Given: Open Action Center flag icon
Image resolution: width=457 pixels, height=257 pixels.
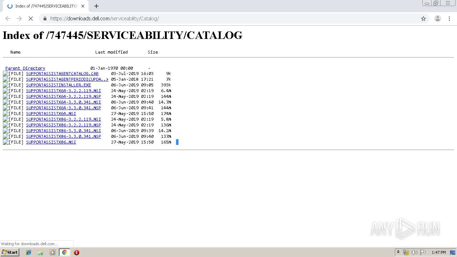Looking at the screenshot, I should 423,252.
